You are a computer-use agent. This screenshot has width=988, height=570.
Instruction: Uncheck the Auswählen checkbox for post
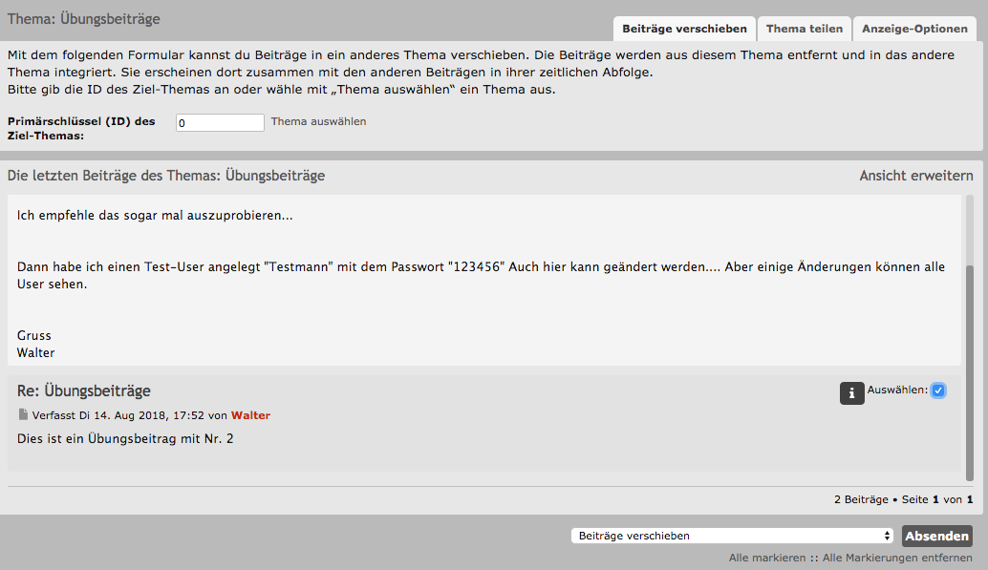pyautogui.click(x=938, y=391)
